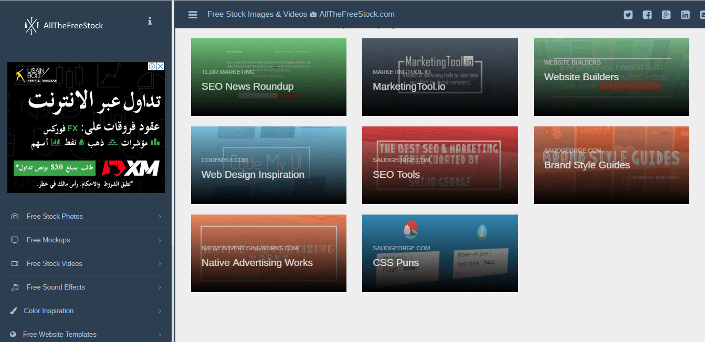Close the XM ad with X
Viewport: 705px width, 342px height.
(161, 67)
